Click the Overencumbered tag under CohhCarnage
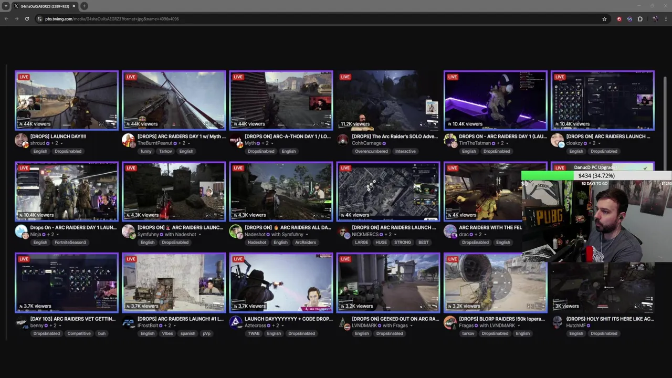Screen dimensions: 672x378 (371, 151)
